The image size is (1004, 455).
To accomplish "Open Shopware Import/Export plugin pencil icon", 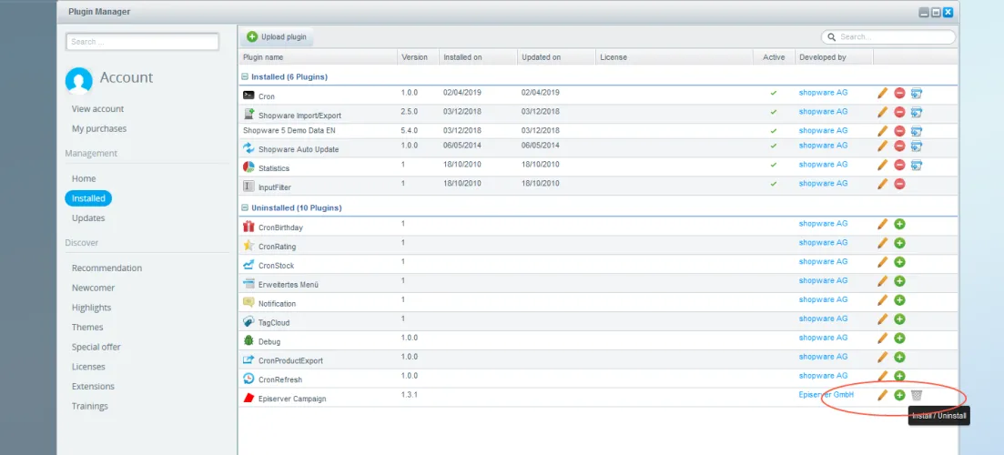I will (882, 112).
